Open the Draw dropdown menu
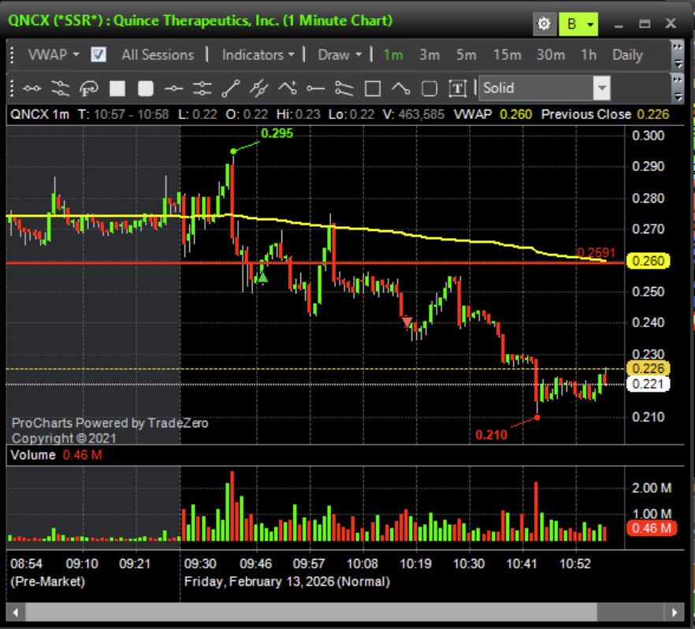 point(340,54)
